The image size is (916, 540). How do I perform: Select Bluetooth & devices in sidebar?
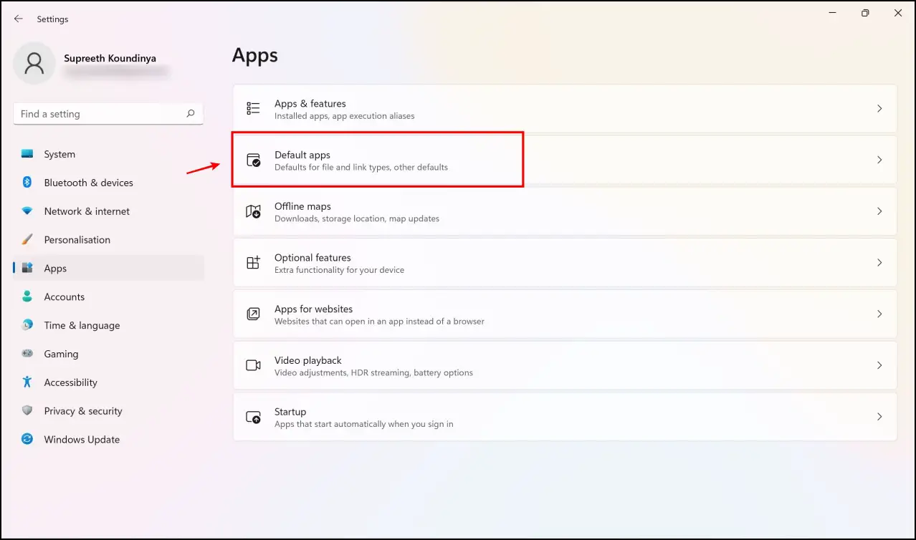click(108, 183)
